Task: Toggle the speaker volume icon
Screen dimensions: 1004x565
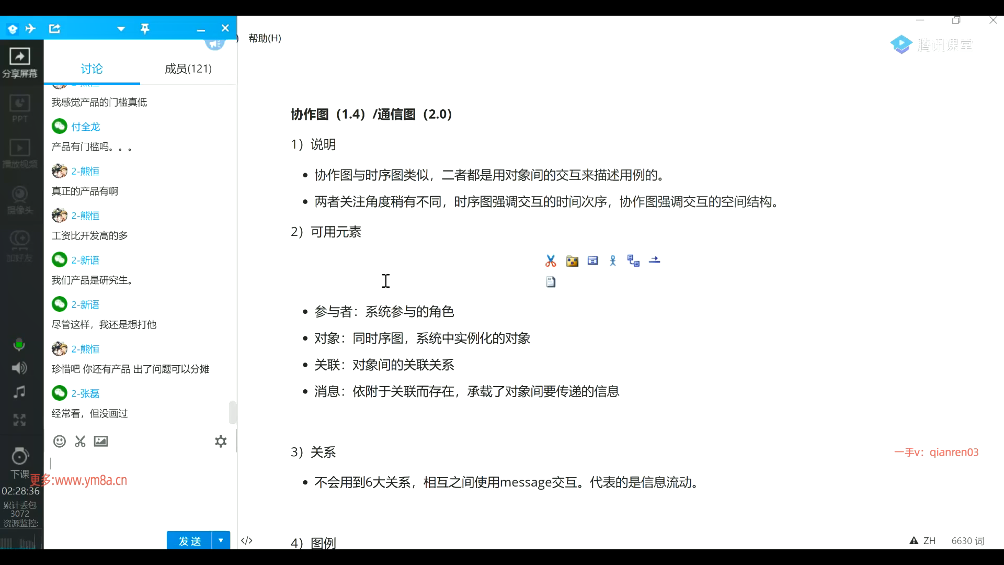Action: click(x=19, y=368)
